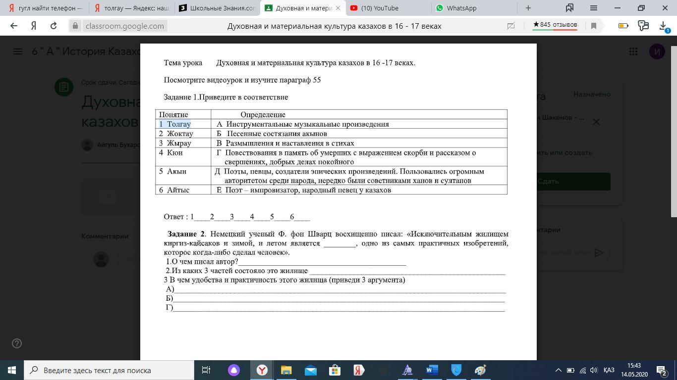Image resolution: width=677 pixels, height=380 pixels.
Task: Click the classroom.google.com address field
Action: [124, 26]
